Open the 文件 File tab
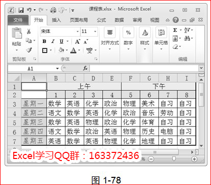Viewport: 211px width, 185px height. (18, 20)
